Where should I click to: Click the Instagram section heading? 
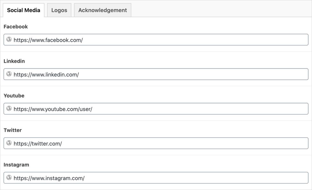(x=16, y=165)
